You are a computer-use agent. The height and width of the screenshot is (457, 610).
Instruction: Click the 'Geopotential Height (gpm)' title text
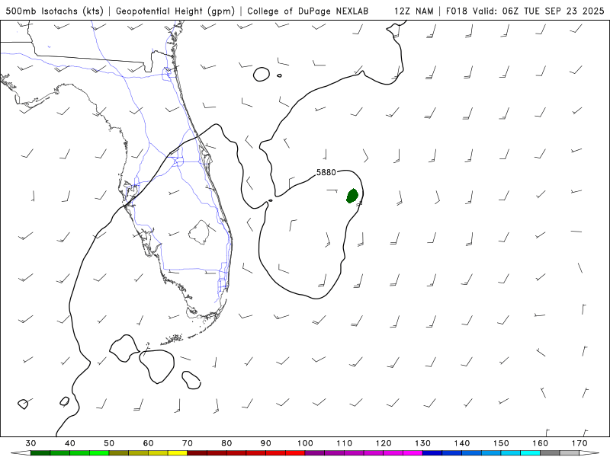click(x=175, y=11)
